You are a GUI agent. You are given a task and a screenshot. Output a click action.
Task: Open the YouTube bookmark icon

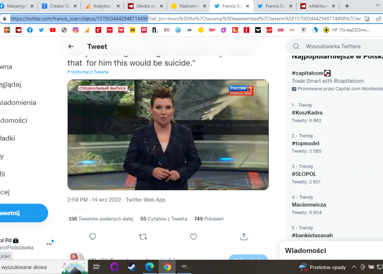(x=53, y=30)
